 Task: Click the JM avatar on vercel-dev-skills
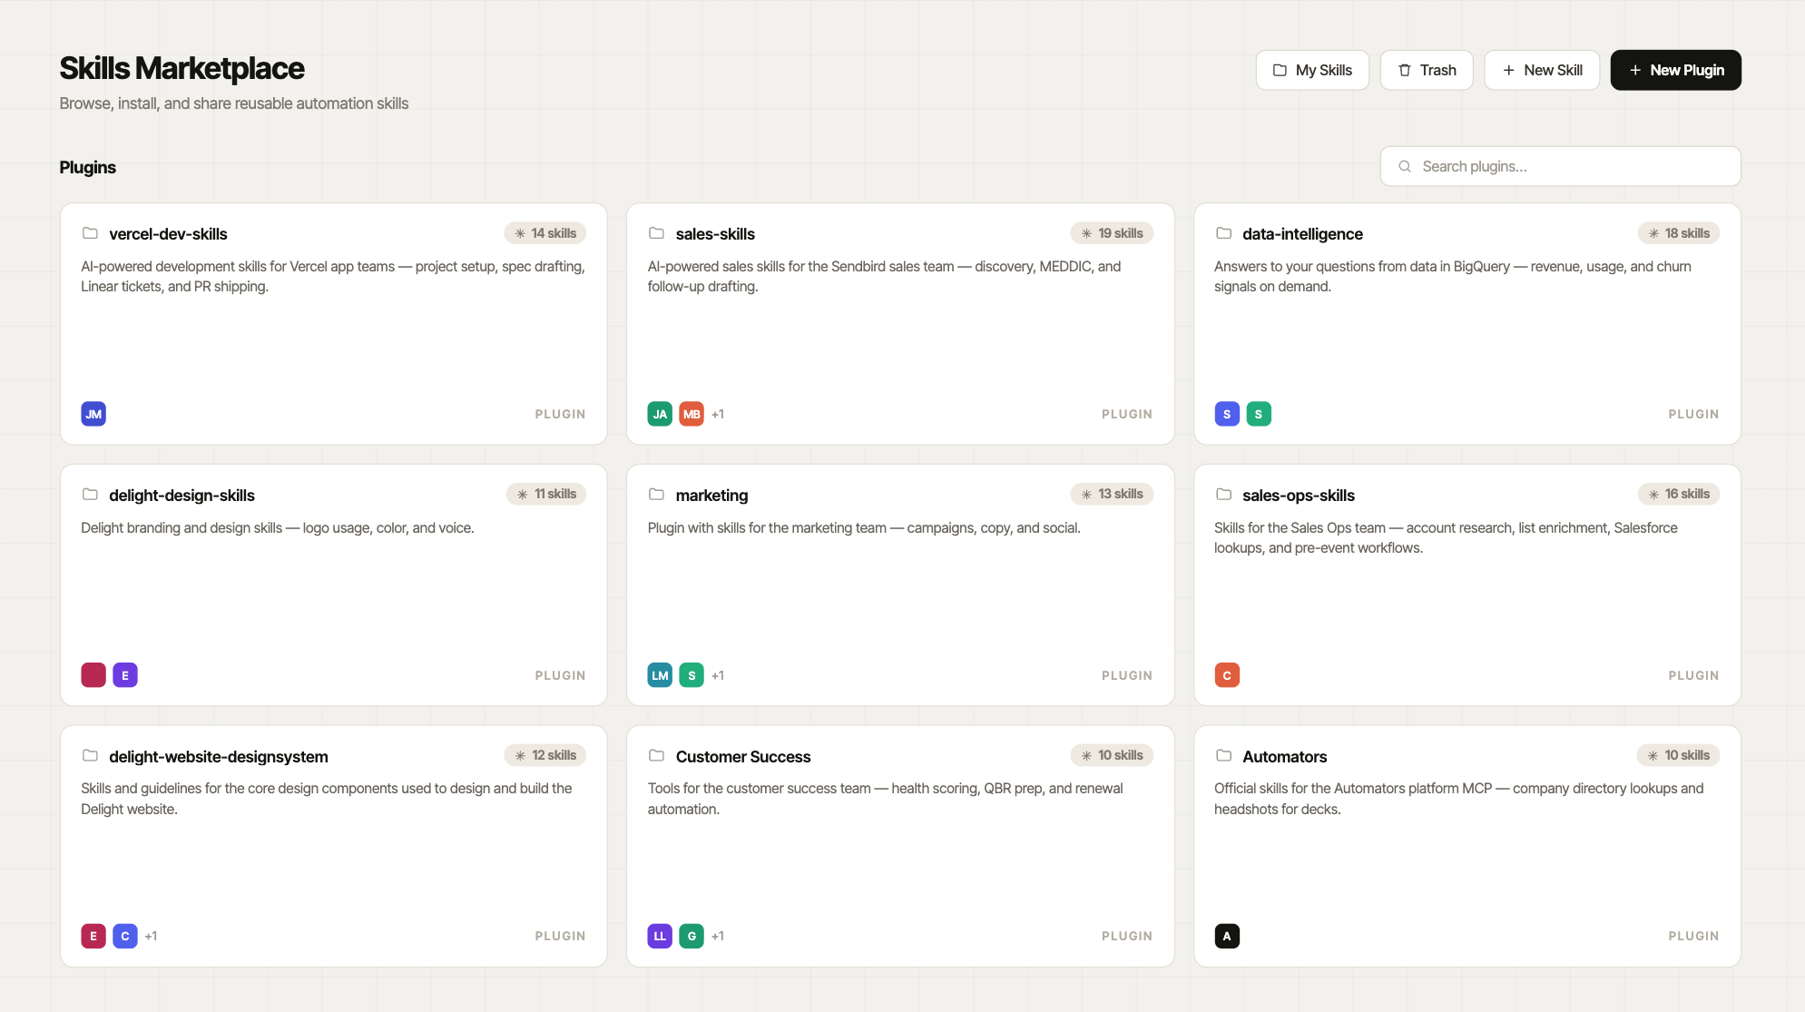pyautogui.click(x=93, y=414)
